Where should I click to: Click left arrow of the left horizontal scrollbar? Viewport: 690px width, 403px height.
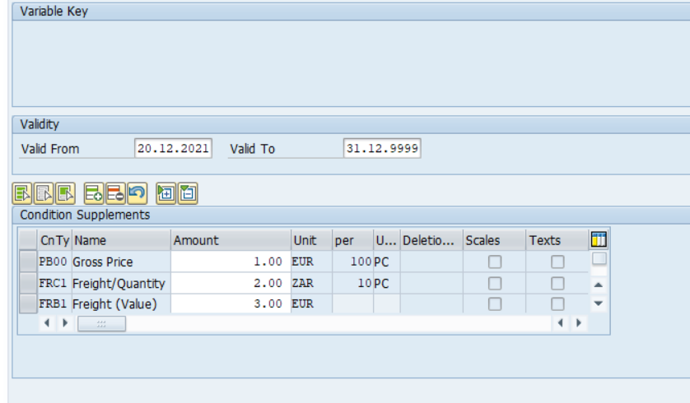[x=47, y=323]
